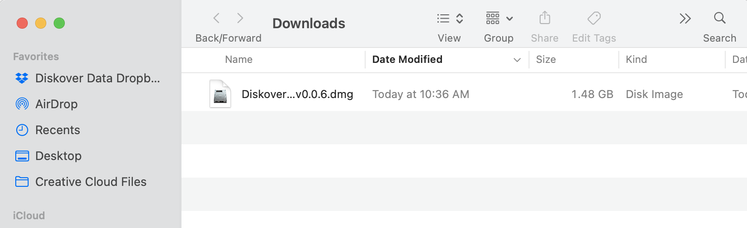Select the Diskover dmg disk image file

tap(297, 94)
